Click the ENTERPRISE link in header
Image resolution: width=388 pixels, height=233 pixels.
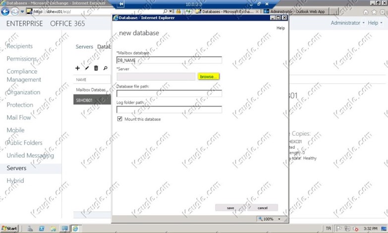[x=24, y=24]
